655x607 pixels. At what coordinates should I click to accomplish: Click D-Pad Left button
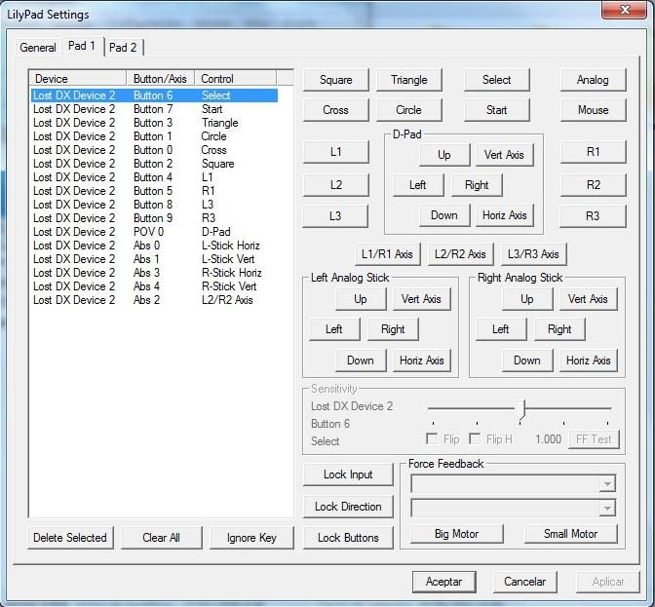pos(418,185)
